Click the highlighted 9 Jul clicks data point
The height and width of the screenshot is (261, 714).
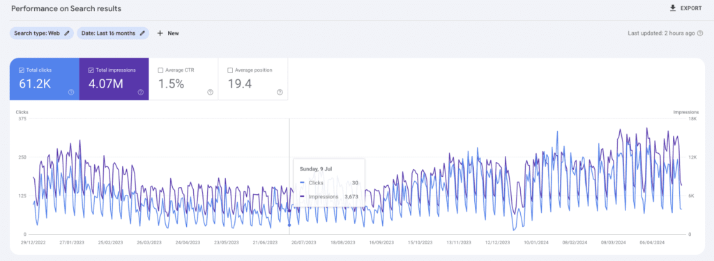click(289, 225)
